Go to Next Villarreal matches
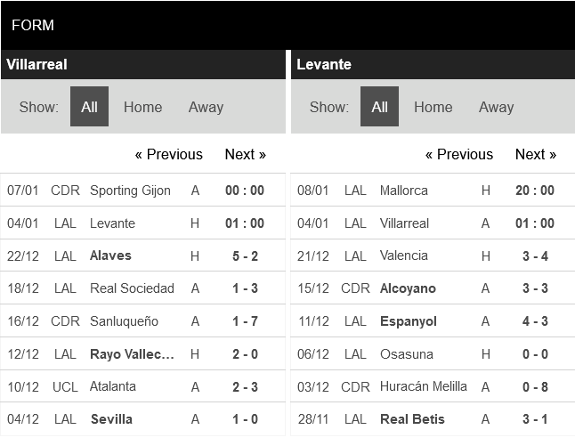 pyautogui.click(x=246, y=154)
